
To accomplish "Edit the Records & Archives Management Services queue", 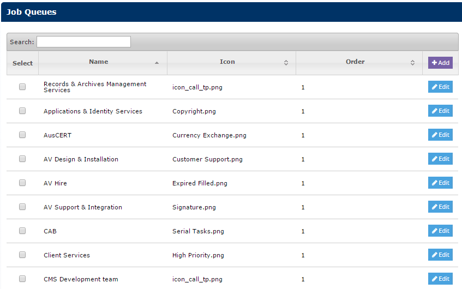I will 440,87.
